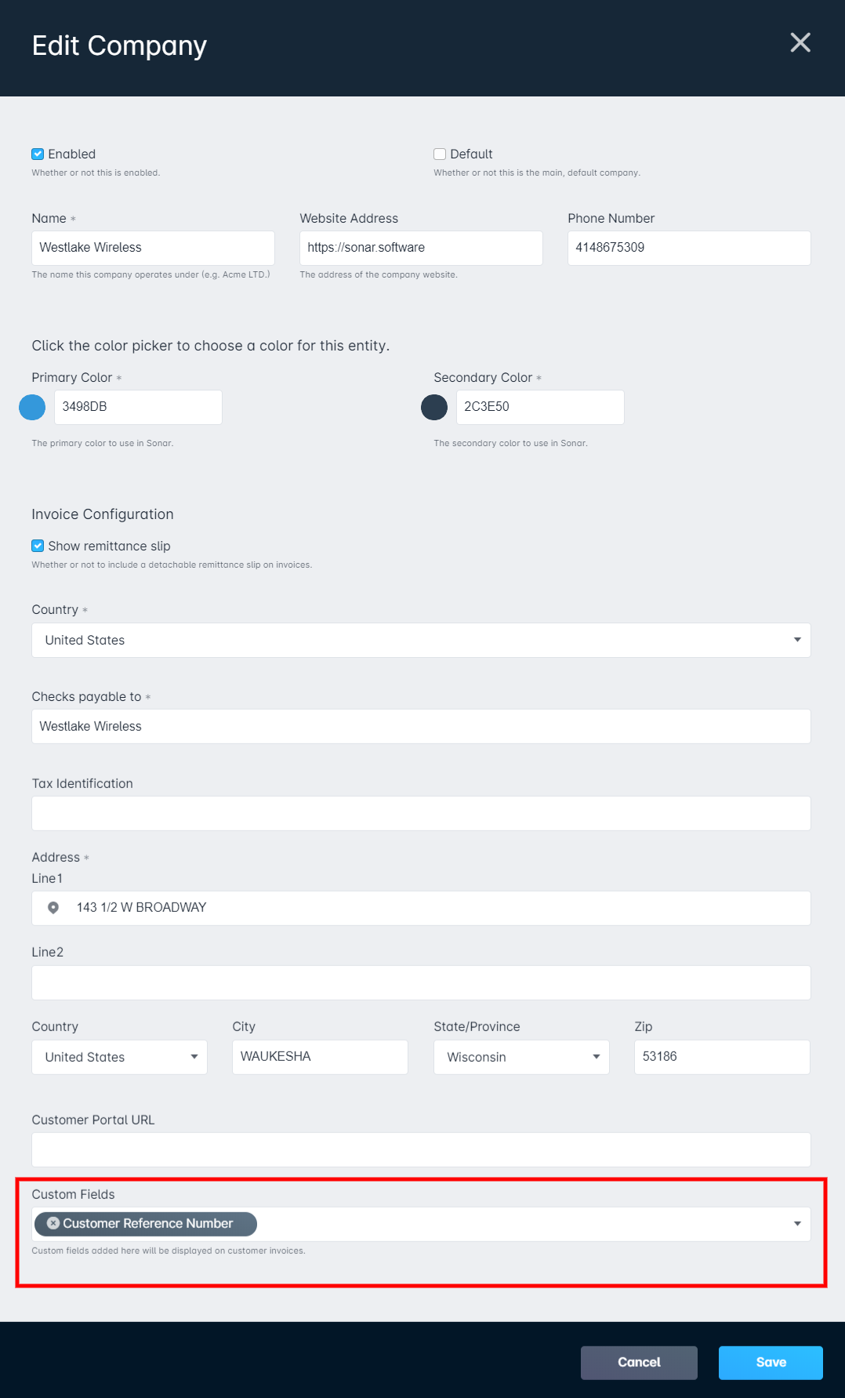845x1398 pixels.
Task: Save the company changes
Action: click(771, 1363)
